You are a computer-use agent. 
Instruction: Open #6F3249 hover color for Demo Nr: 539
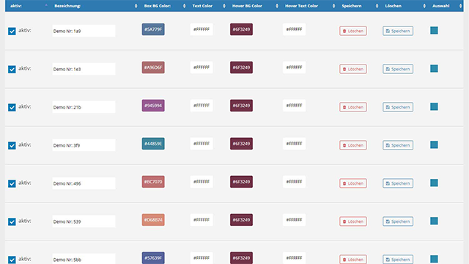pos(241,220)
